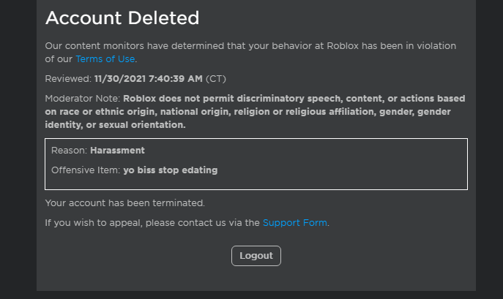Screen dimensions: 503x299
Task: Click the word Harassment in the reason box
Action: point(117,151)
